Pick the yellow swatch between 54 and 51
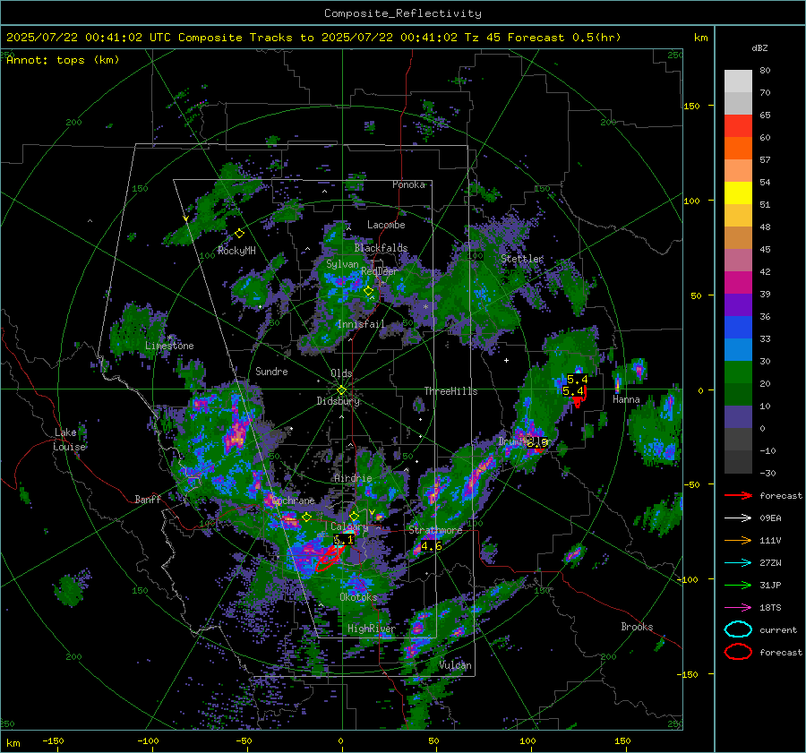 738,193
